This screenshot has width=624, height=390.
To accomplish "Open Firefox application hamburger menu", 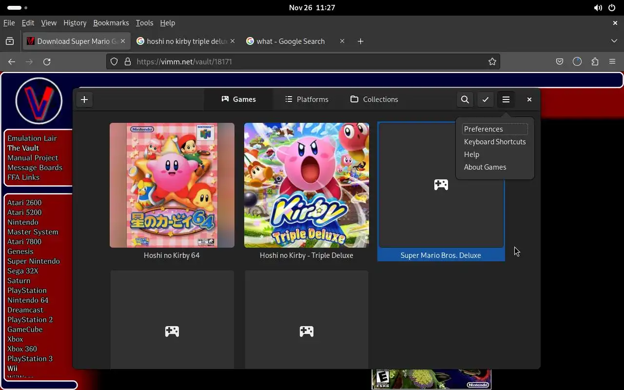I will click(x=612, y=62).
